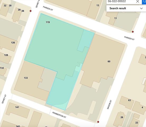Click the Pemberton St road label

tap(59, 115)
